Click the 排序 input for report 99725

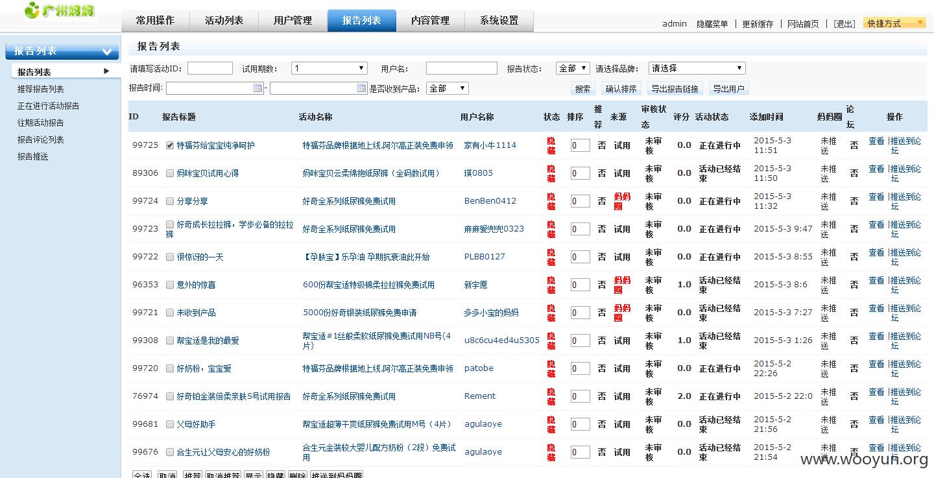pos(580,146)
